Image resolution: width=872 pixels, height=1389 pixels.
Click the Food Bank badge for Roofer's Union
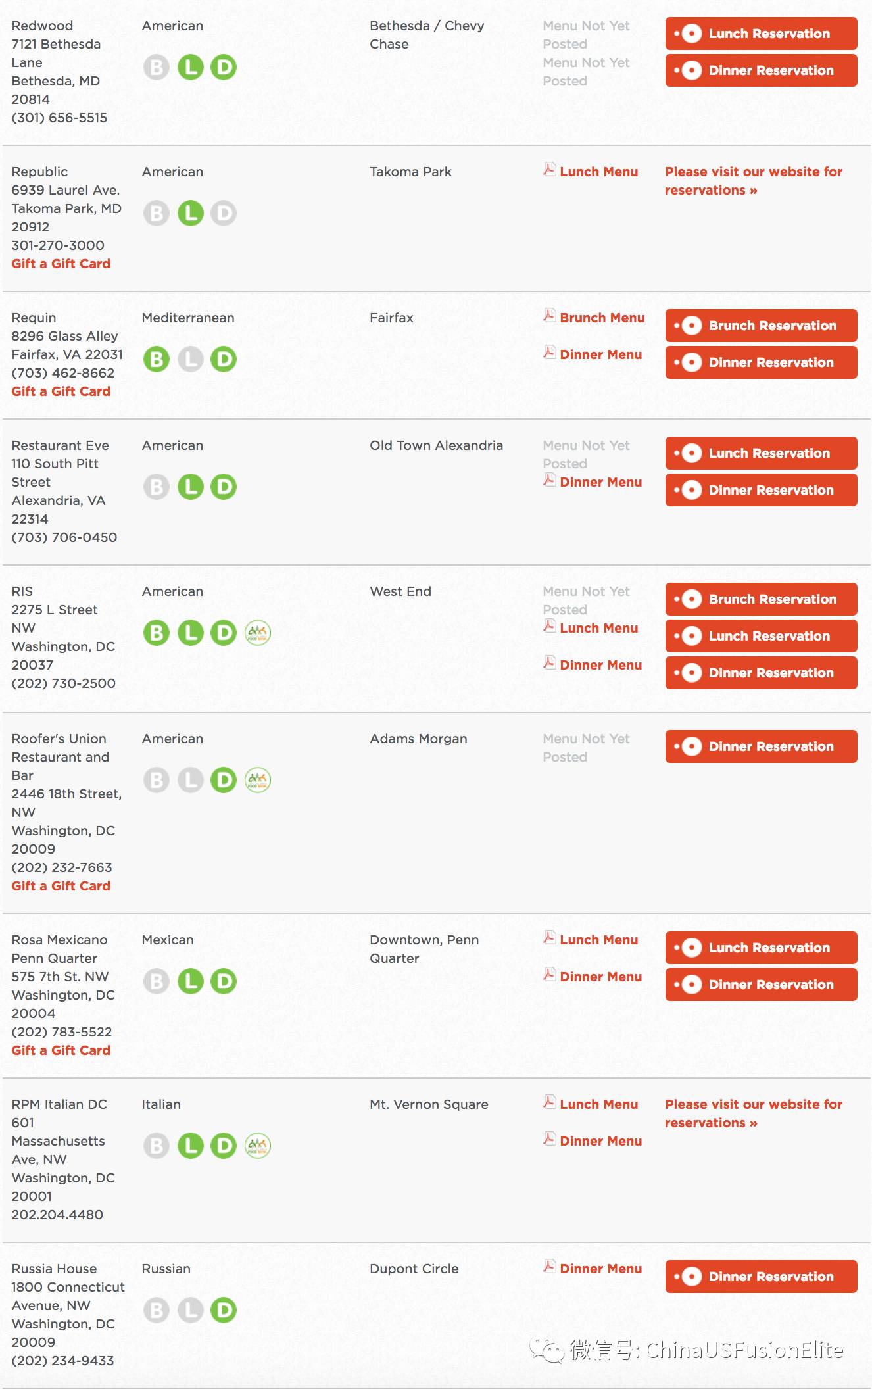(x=258, y=780)
